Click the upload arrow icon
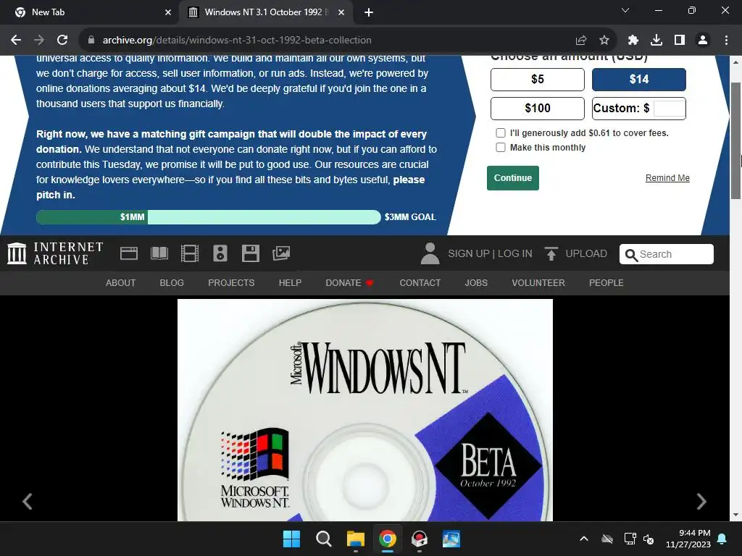742x556 pixels. 551,253
